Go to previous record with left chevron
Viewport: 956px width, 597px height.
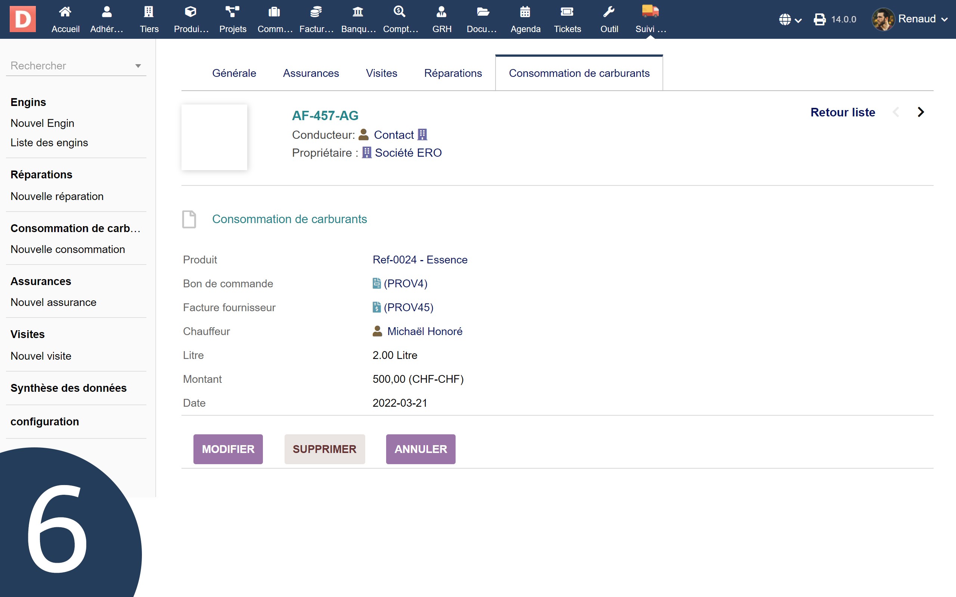pos(896,112)
